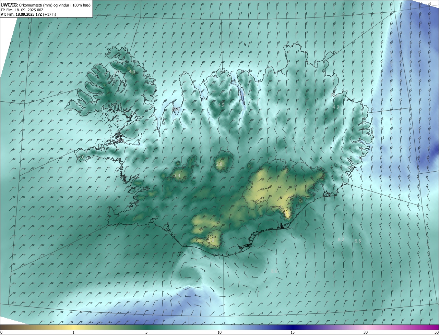Viewport: 439px width, 335px height.
Task: Click the '50' tick label on the color scale
Action: [x=436, y=332]
